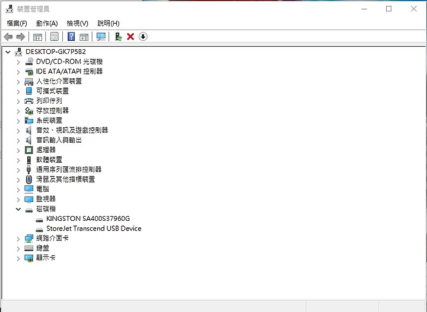Select the 磁碟機 category label
This screenshot has height=312, width=427.
point(46,209)
